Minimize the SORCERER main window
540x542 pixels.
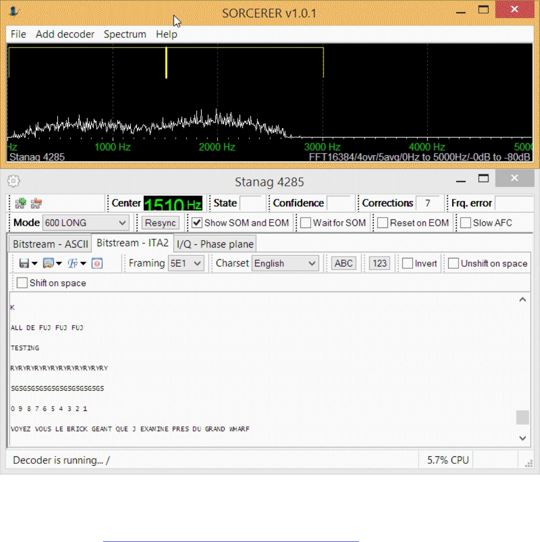click(x=461, y=13)
